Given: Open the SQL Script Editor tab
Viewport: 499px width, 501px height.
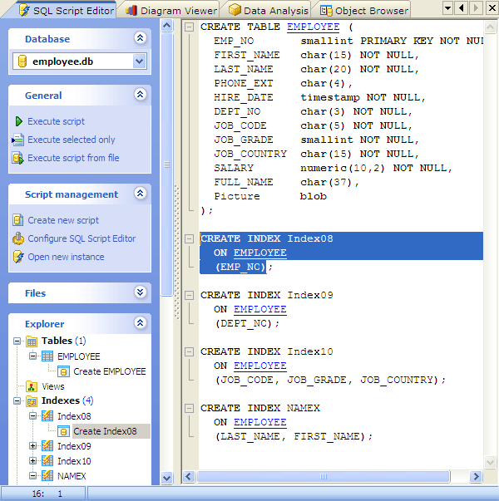Looking at the screenshot, I should tap(67, 11).
